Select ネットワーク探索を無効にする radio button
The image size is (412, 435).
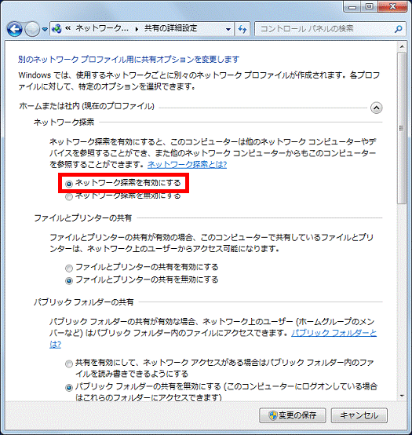tap(69, 197)
